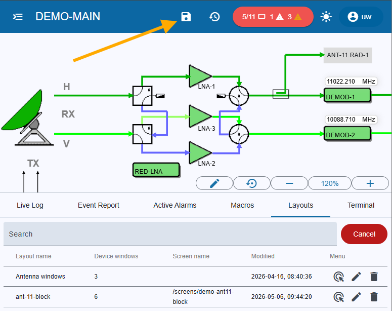This screenshot has width=392, height=311.
Task: Open the sidebar menu hamburger icon
Action: pyautogui.click(x=18, y=17)
